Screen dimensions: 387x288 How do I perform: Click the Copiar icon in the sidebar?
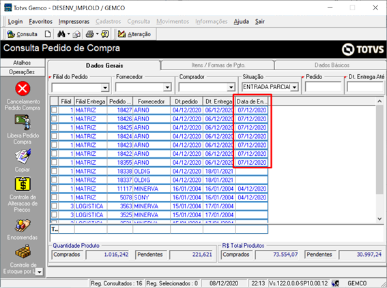[23, 157]
